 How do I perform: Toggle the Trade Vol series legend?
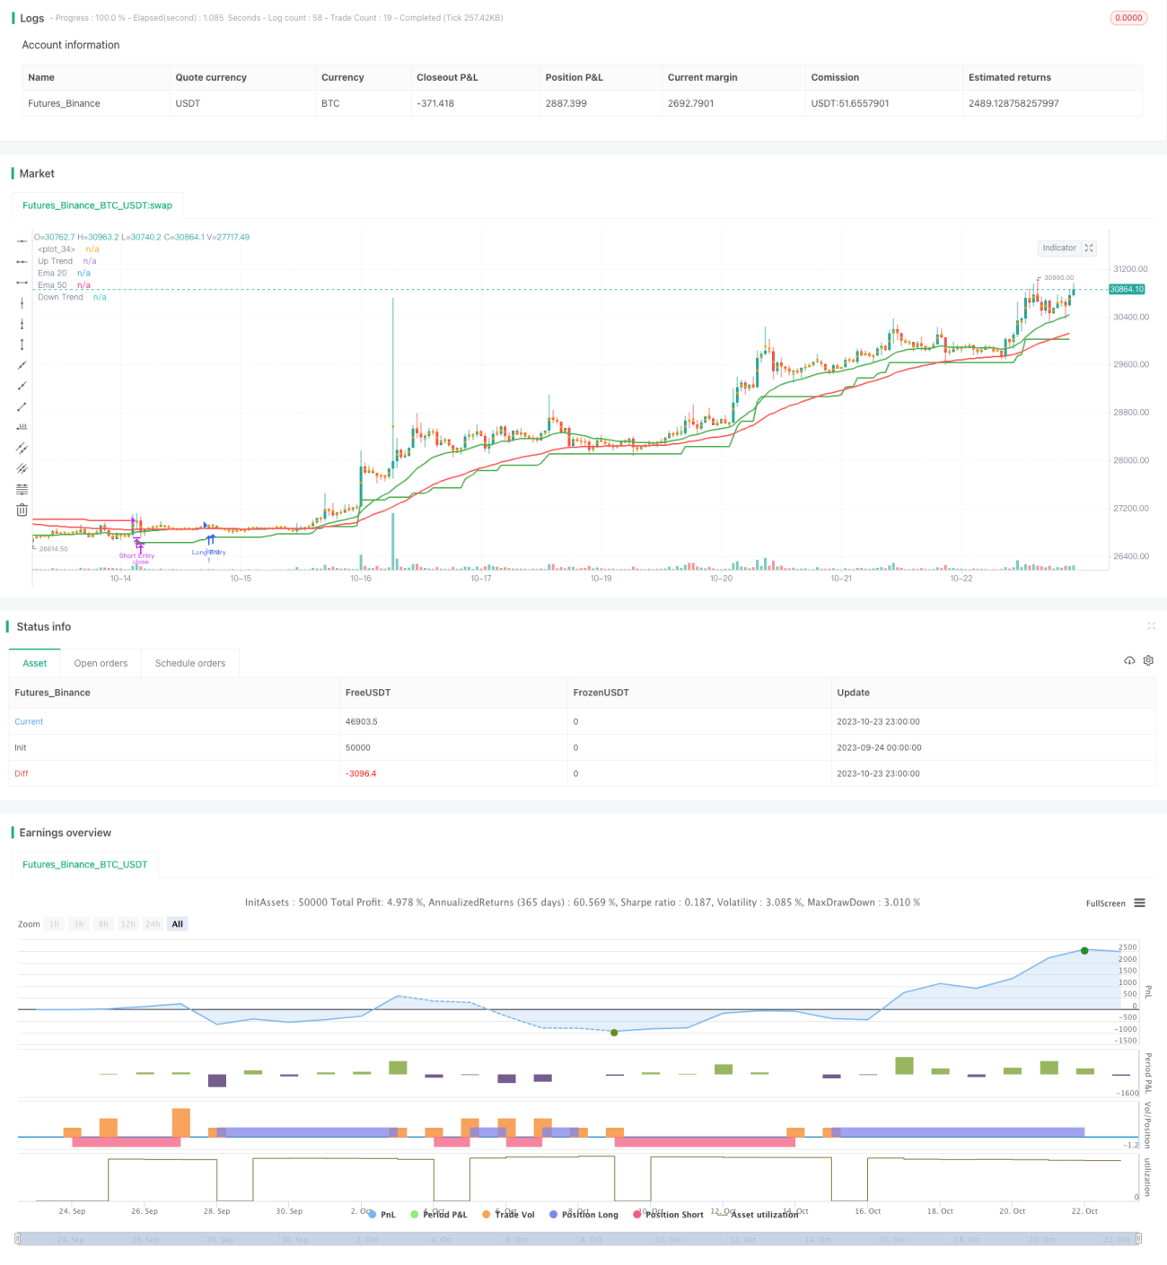(508, 1215)
